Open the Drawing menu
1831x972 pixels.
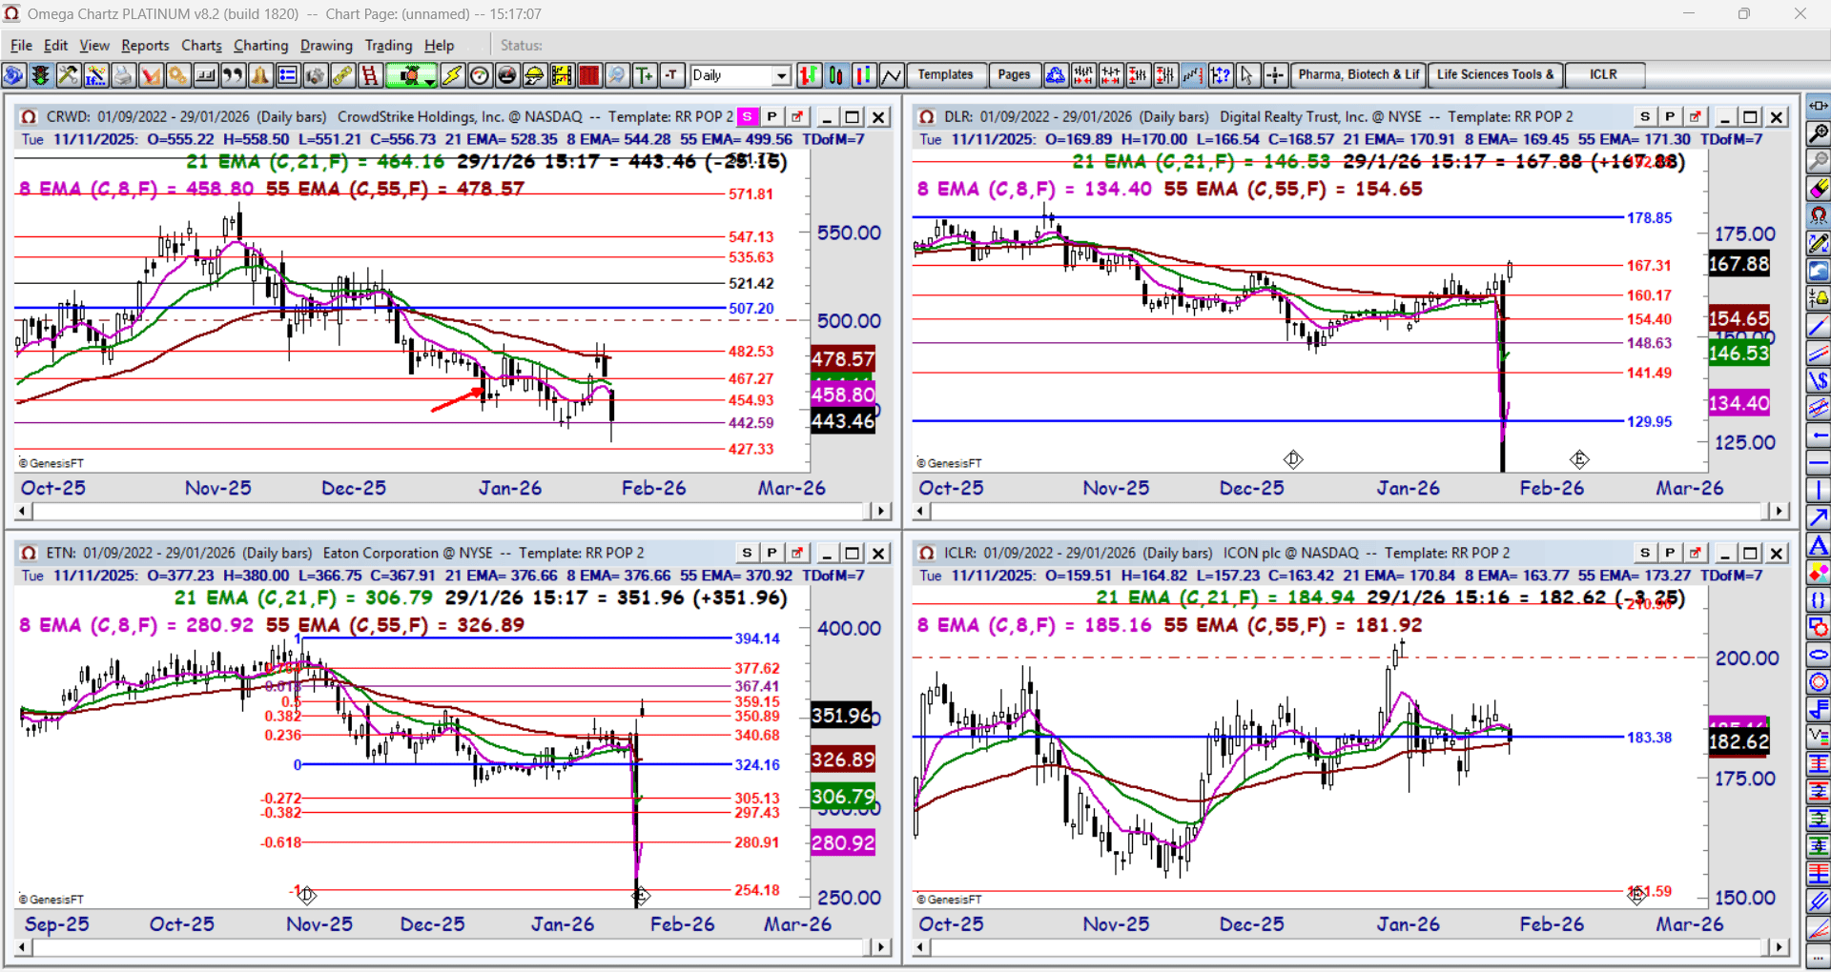326,46
